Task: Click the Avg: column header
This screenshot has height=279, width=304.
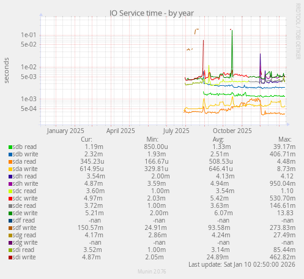Action: click(x=218, y=139)
